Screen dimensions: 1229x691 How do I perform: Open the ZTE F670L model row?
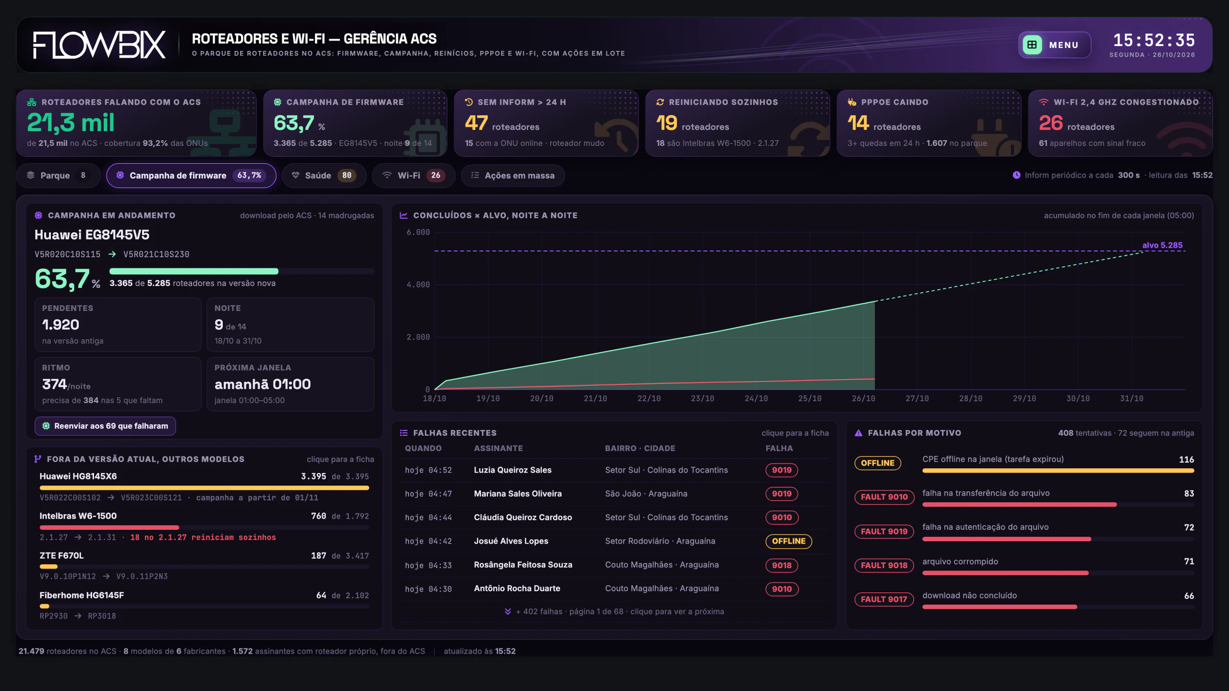204,566
